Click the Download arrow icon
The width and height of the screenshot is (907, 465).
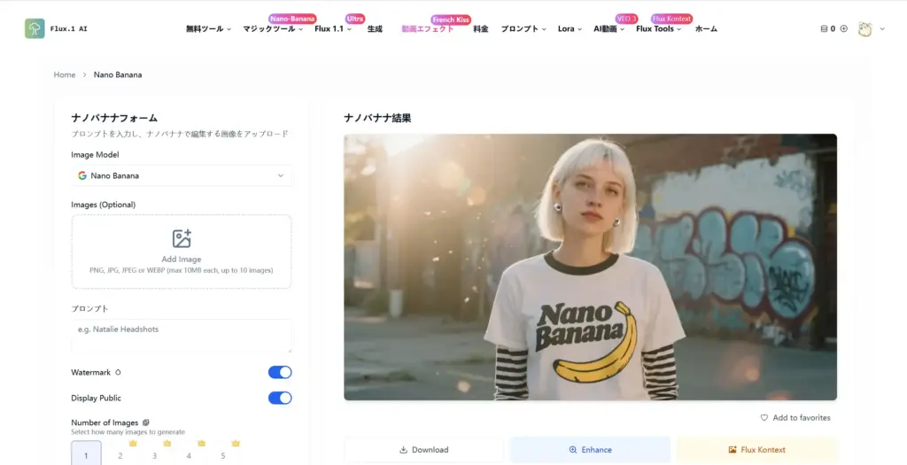pos(403,450)
